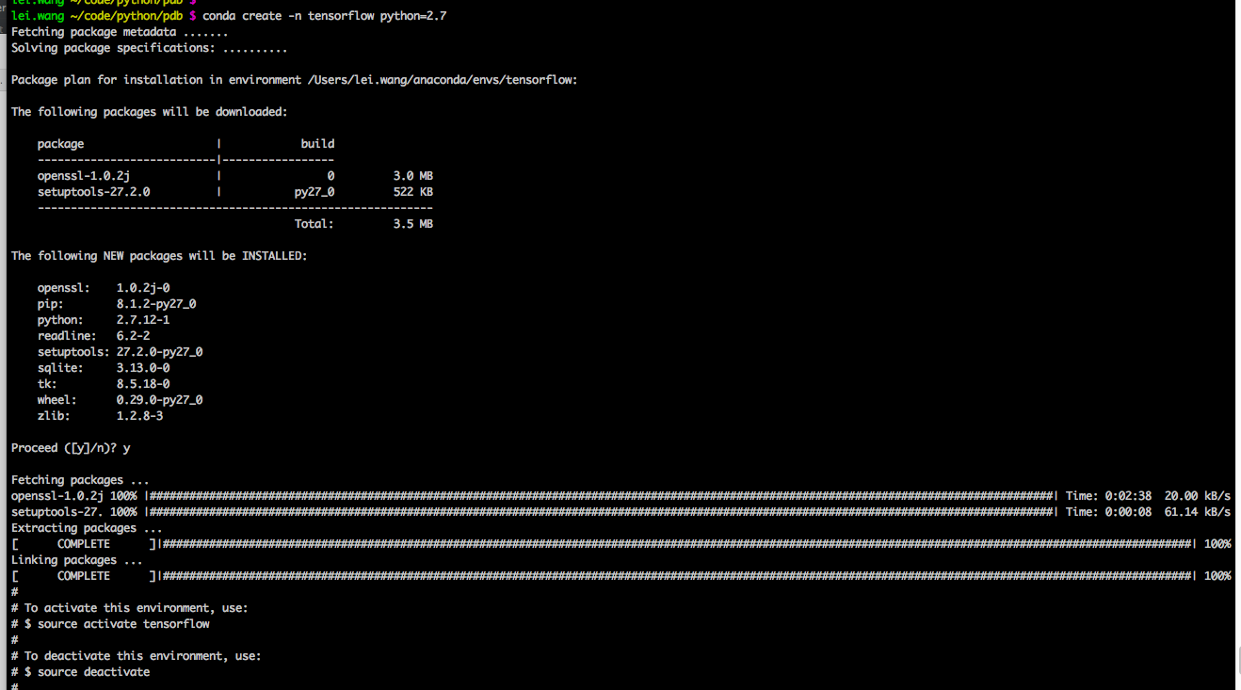
Task: Click the 'python: 2.7.12-1' install row
Action: 104,320
